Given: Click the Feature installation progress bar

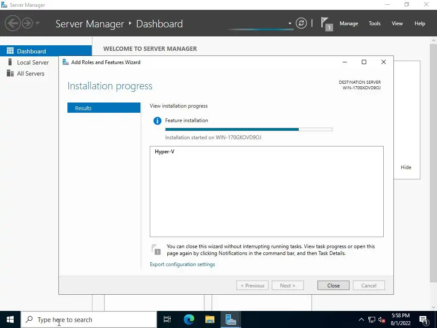Looking at the screenshot, I should click(249, 129).
